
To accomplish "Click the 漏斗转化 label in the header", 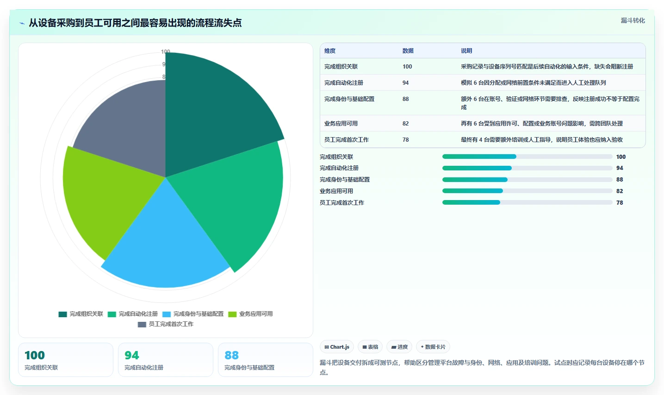I will (633, 20).
